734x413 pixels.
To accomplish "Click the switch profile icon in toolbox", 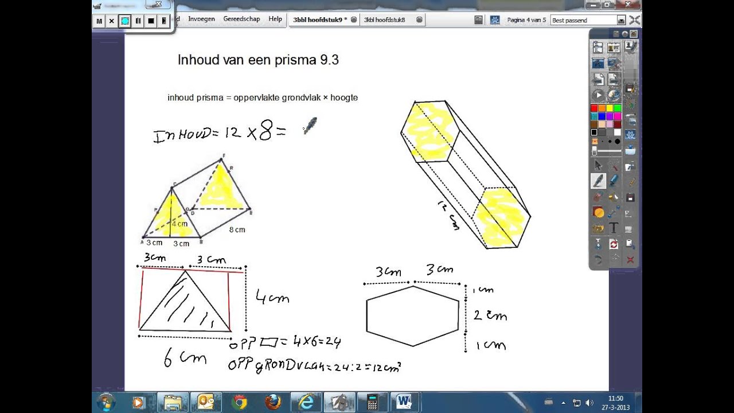I will (614, 48).
